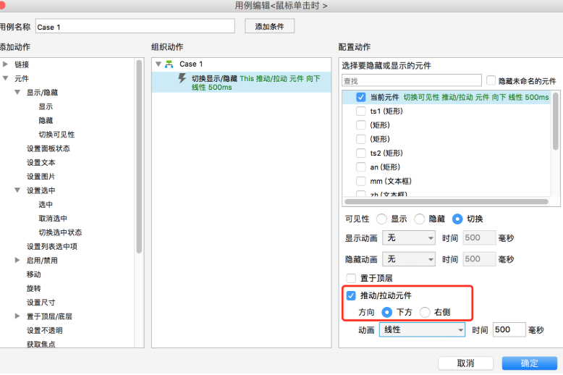Click the Case 1 flow icon
This screenshot has height=375, width=563.
(x=169, y=64)
